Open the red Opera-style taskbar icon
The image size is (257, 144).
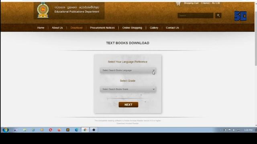point(51,130)
